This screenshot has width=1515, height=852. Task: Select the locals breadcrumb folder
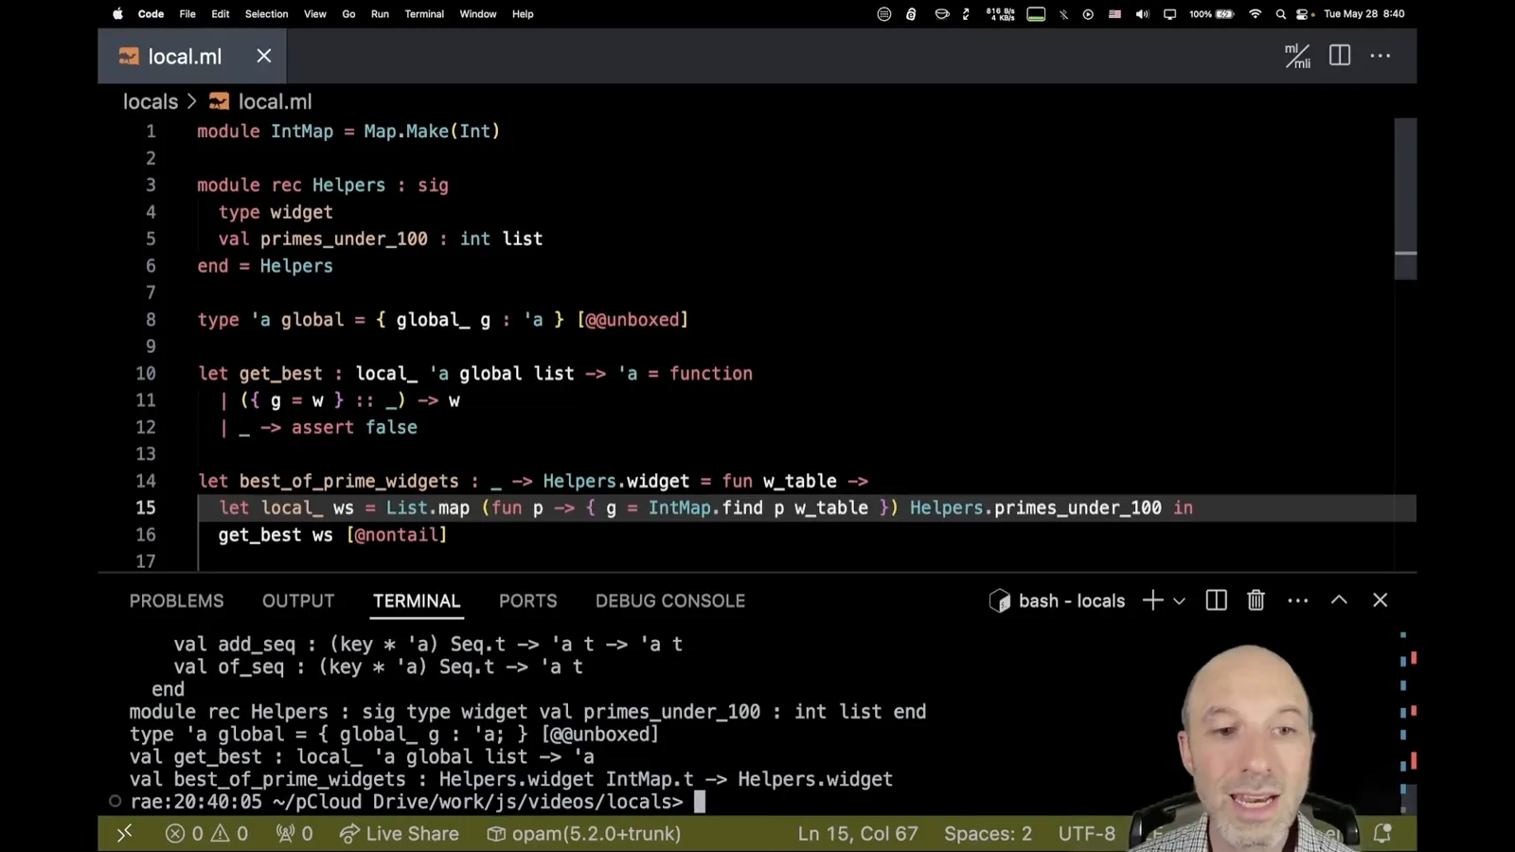[x=151, y=101]
